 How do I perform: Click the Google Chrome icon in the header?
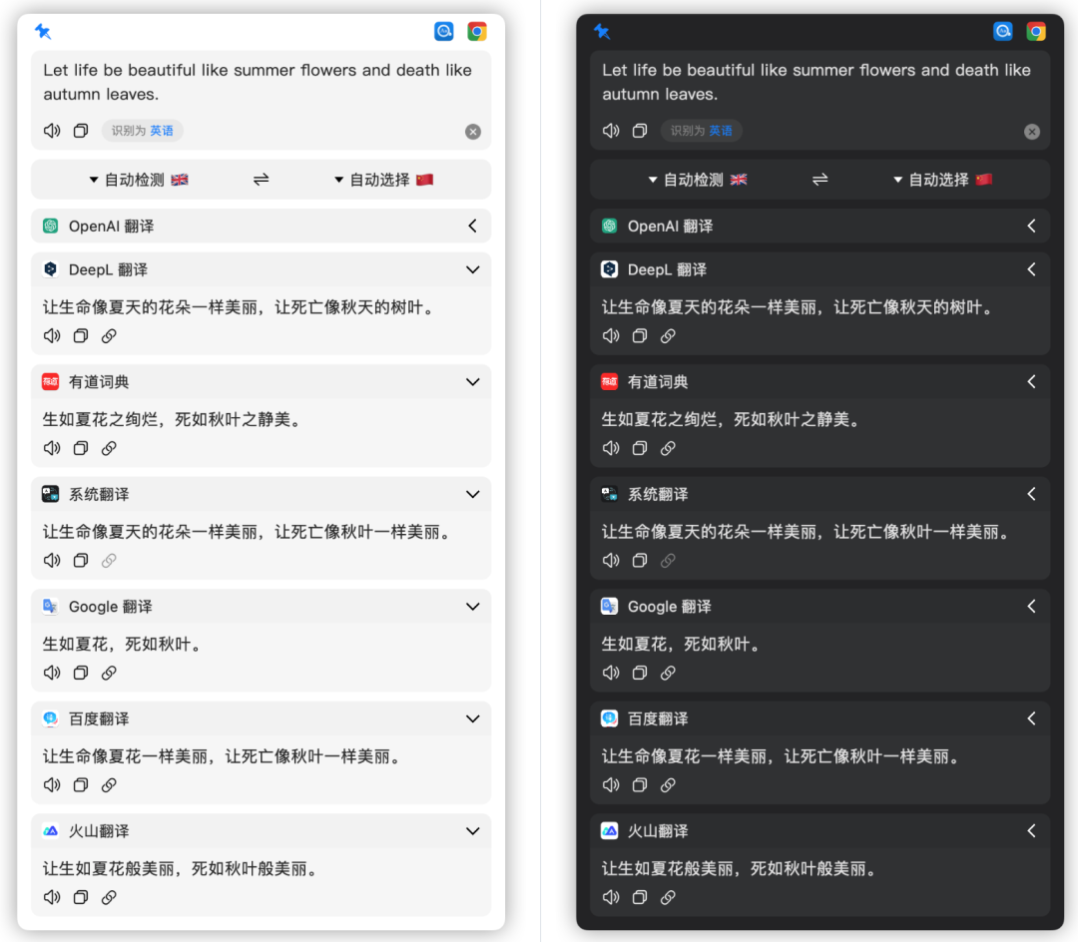(477, 31)
